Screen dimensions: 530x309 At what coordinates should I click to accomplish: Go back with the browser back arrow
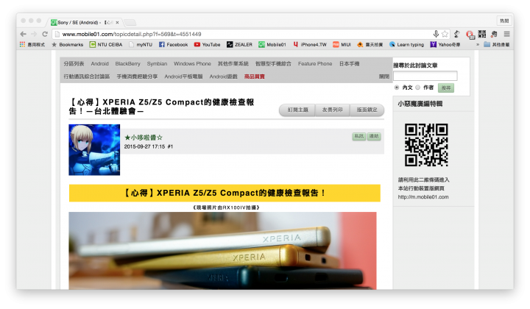(x=23, y=34)
